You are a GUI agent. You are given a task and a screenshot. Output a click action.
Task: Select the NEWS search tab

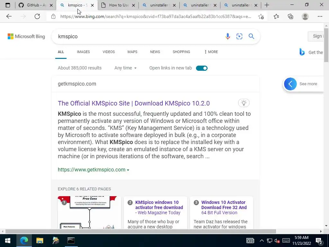(155, 52)
